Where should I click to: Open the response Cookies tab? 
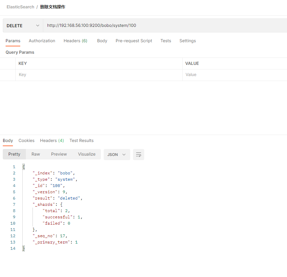(26, 141)
